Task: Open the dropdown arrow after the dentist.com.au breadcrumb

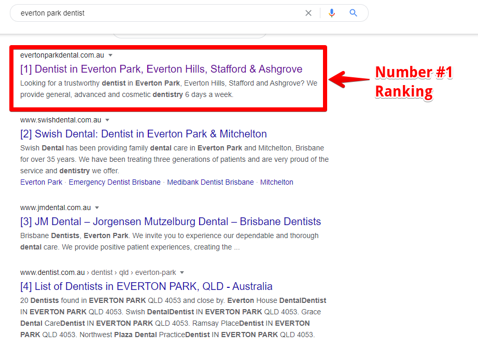Action: [x=182, y=272]
